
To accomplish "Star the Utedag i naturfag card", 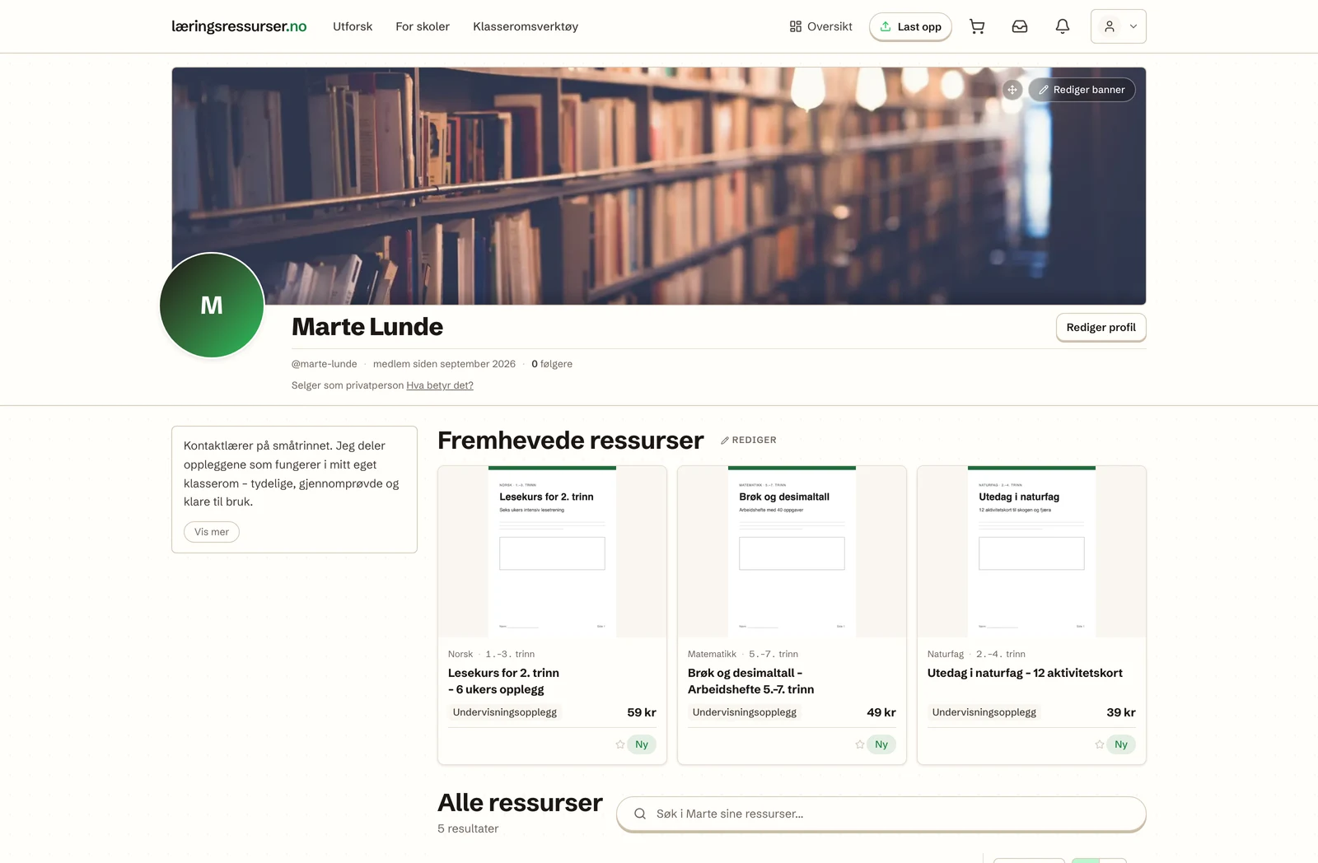I will [x=1100, y=744].
